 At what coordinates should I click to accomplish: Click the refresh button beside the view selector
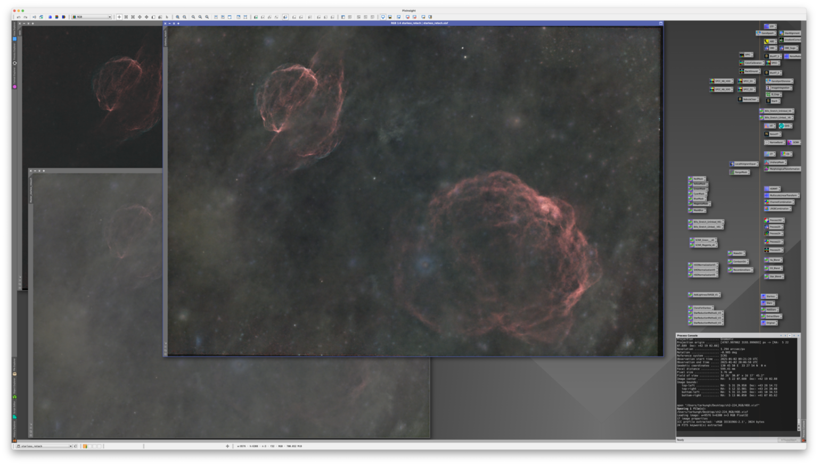tap(76, 446)
